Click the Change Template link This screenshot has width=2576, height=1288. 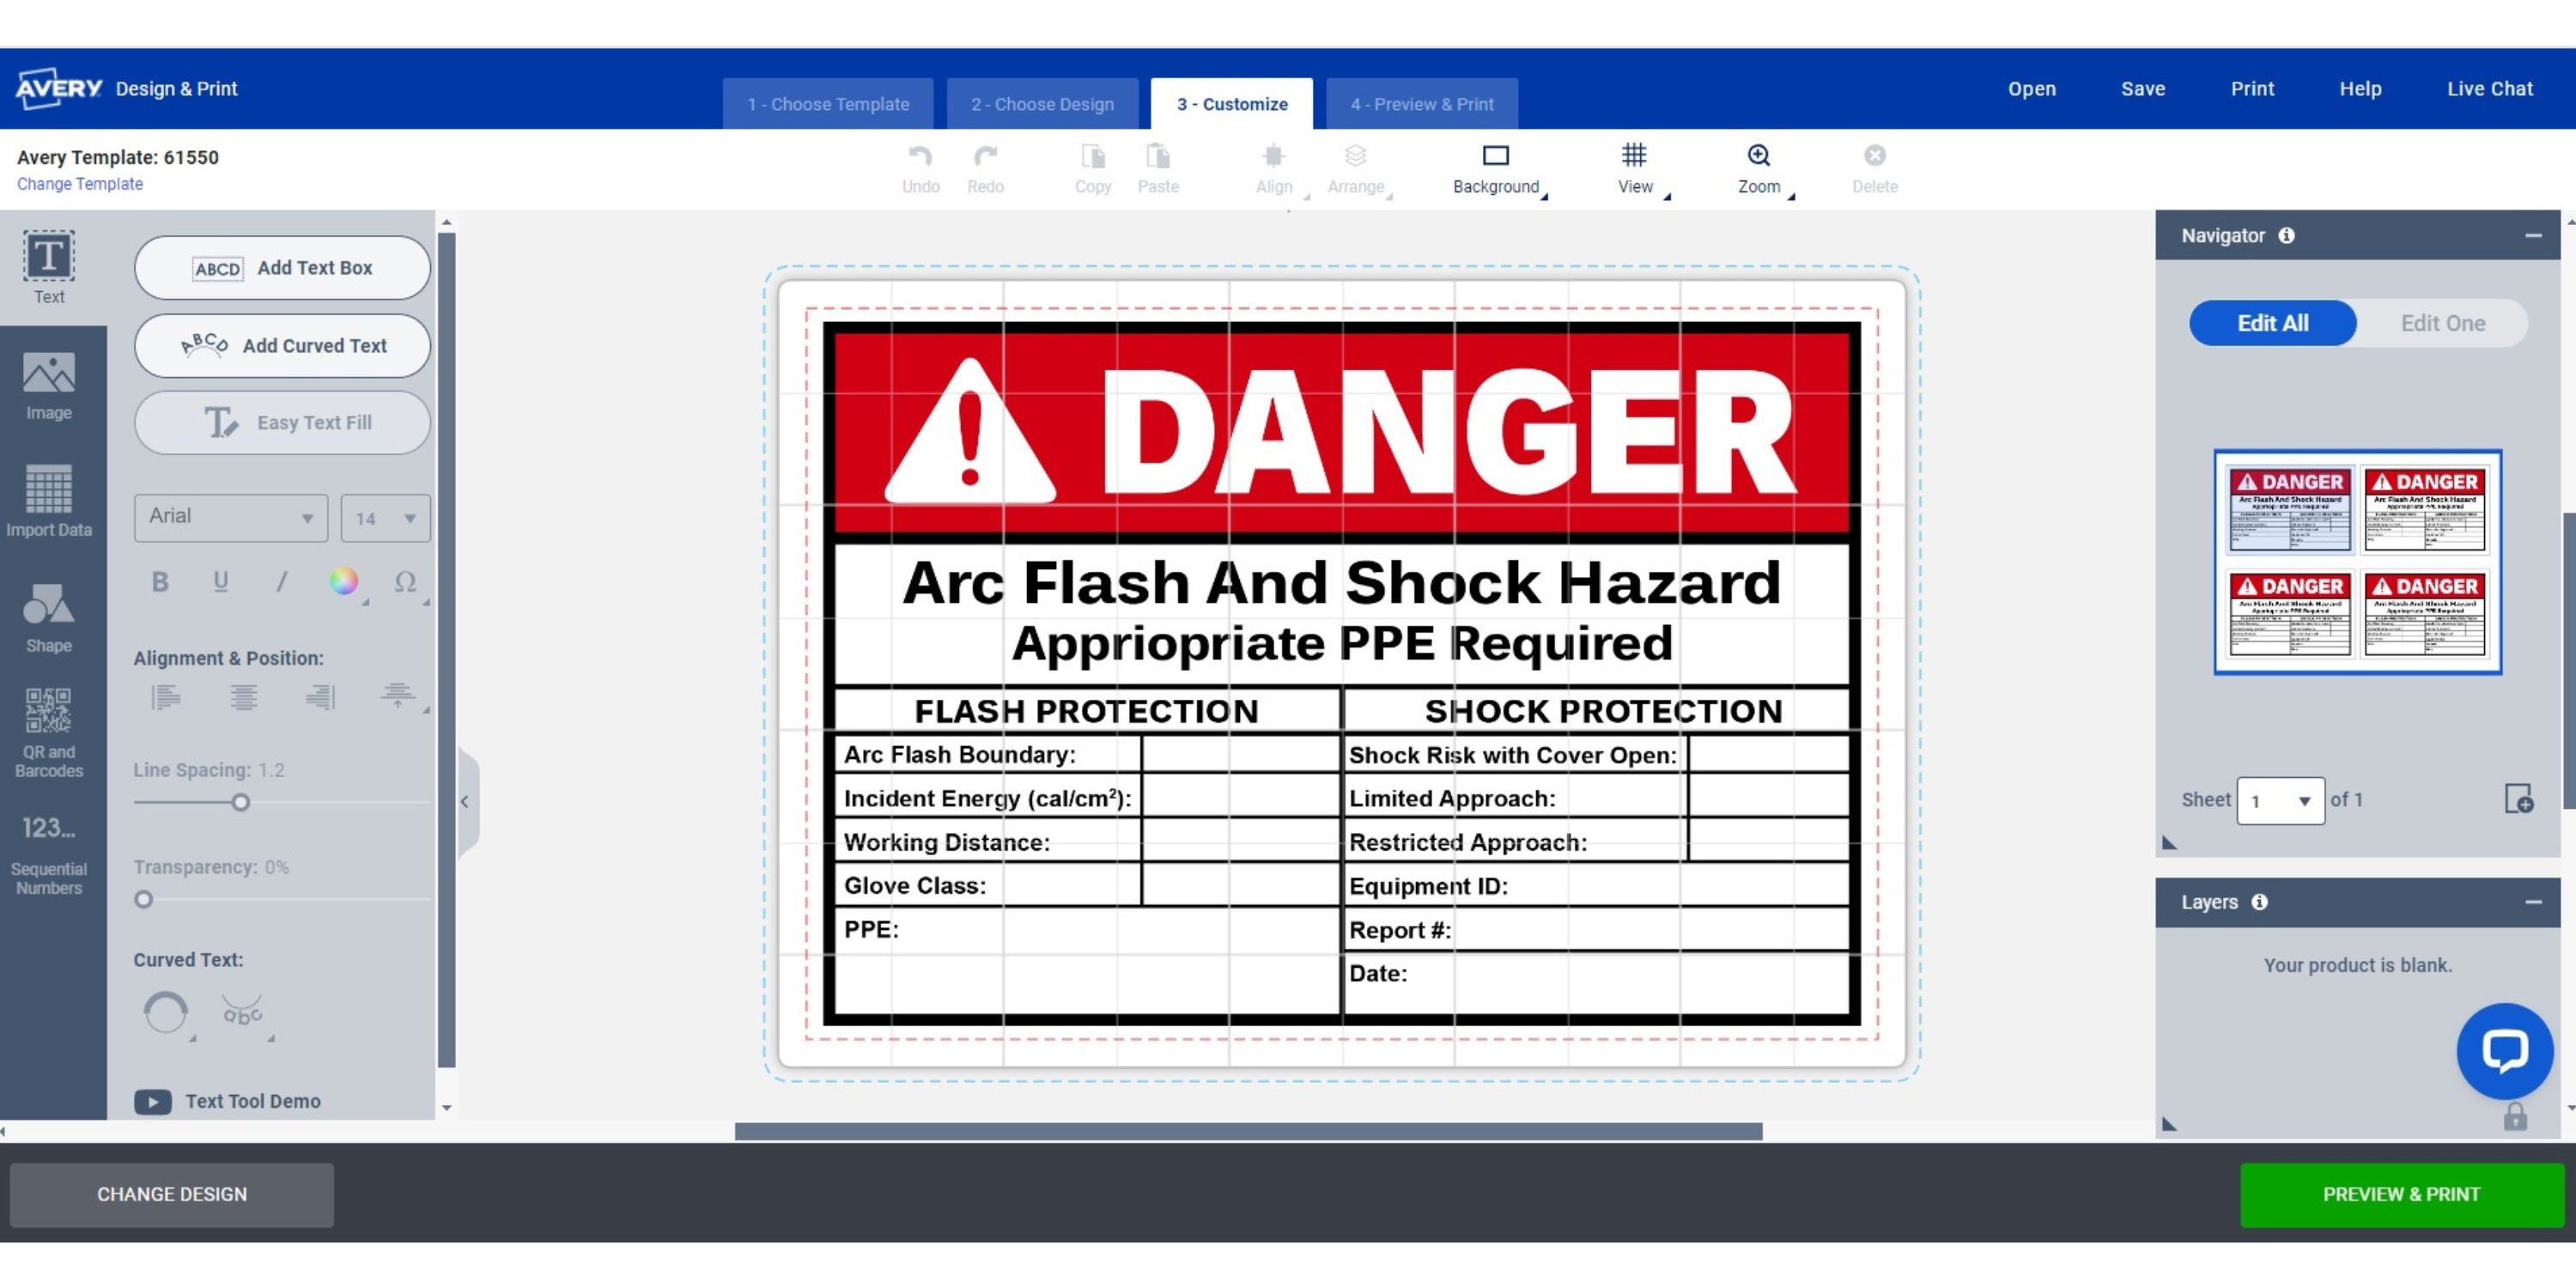[80, 184]
